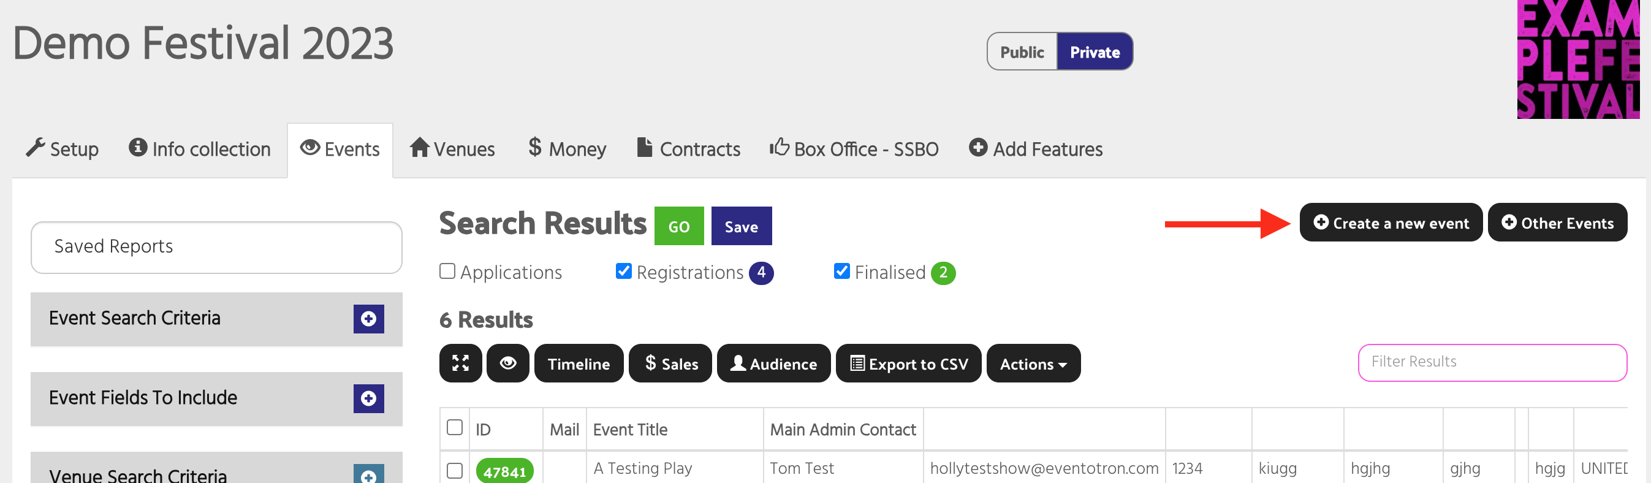Open the Setup tab

point(62,150)
